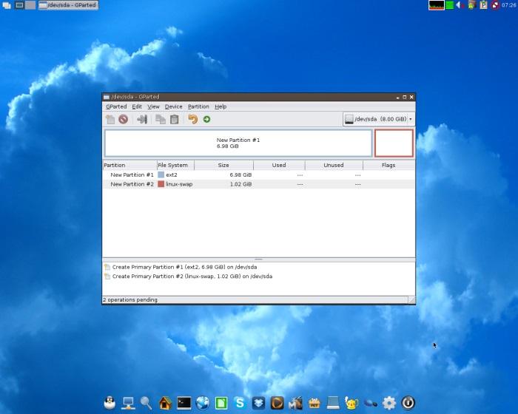Click the New partition toolbar icon
518x414 pixels.
click(x=110, y=119)
